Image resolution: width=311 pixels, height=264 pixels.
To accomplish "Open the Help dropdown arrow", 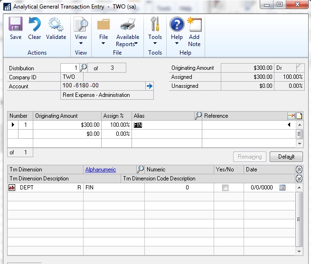I will (177, 43).
